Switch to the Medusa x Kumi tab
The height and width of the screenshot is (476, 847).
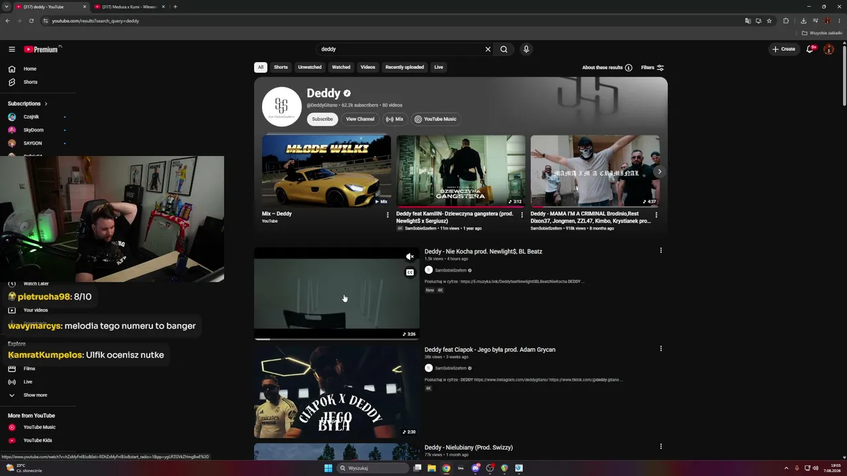click(x=130, y=7)
